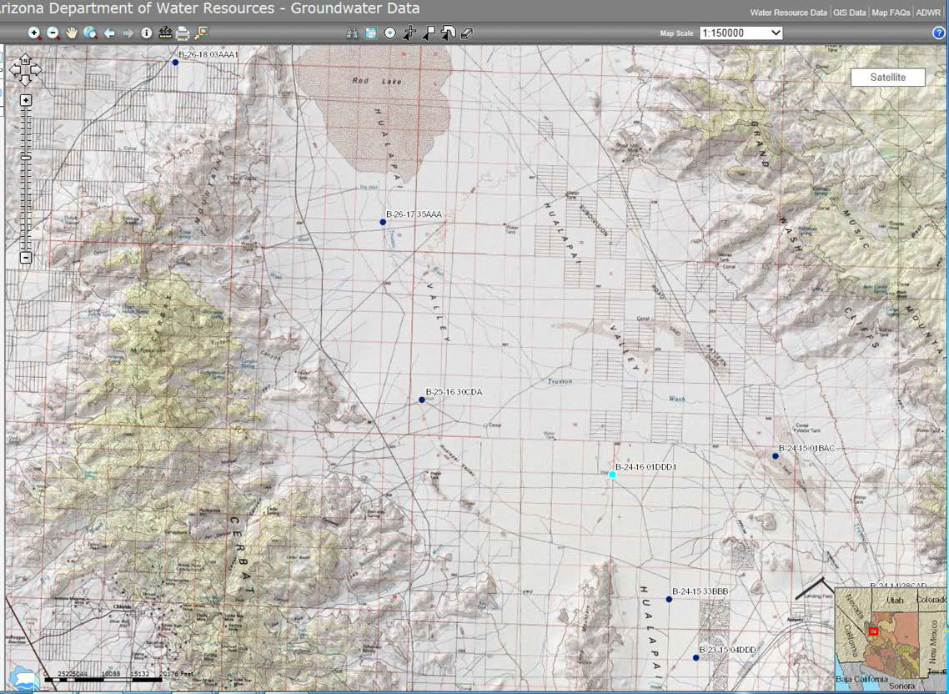Screen dimensions: 949x694
Task: Print the map with printer icon
Action: (183, 33)
